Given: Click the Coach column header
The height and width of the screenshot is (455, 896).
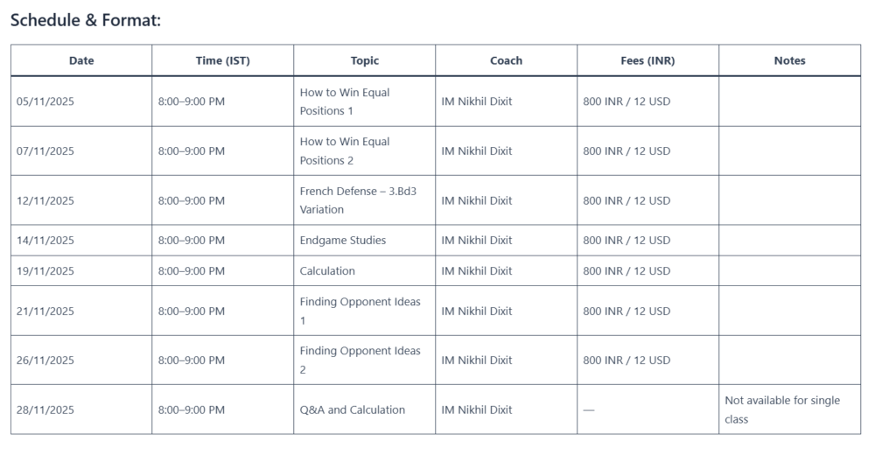Looking at the screenshot, I should [506, 60].
